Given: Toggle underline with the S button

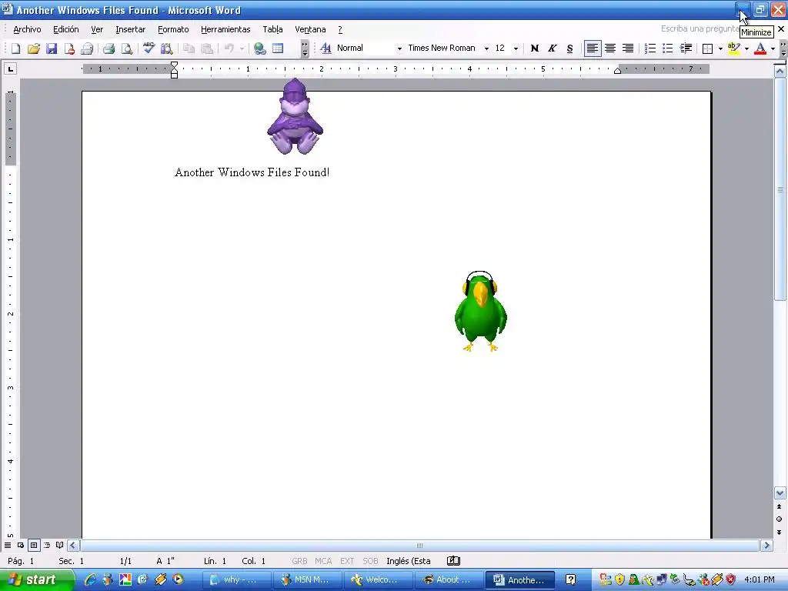Looking at the screenshot, I should 569,48.
